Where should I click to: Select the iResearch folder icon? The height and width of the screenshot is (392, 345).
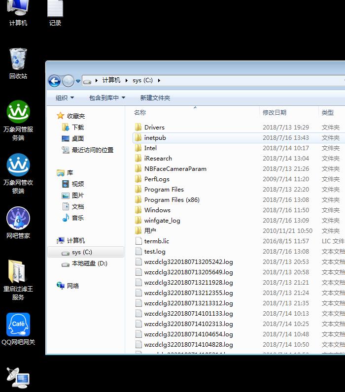point(138,158)
